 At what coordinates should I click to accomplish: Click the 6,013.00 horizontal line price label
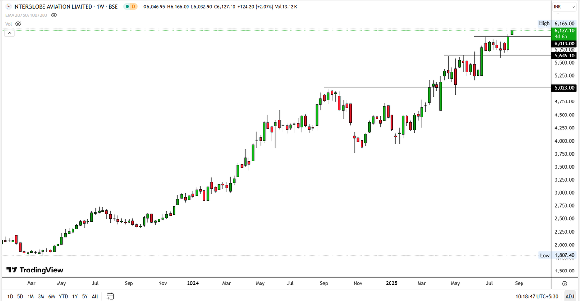(x=564, y=43)
